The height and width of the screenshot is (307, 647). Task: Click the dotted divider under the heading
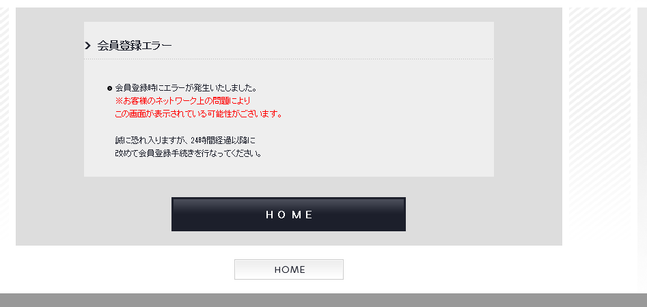[289, 59]
